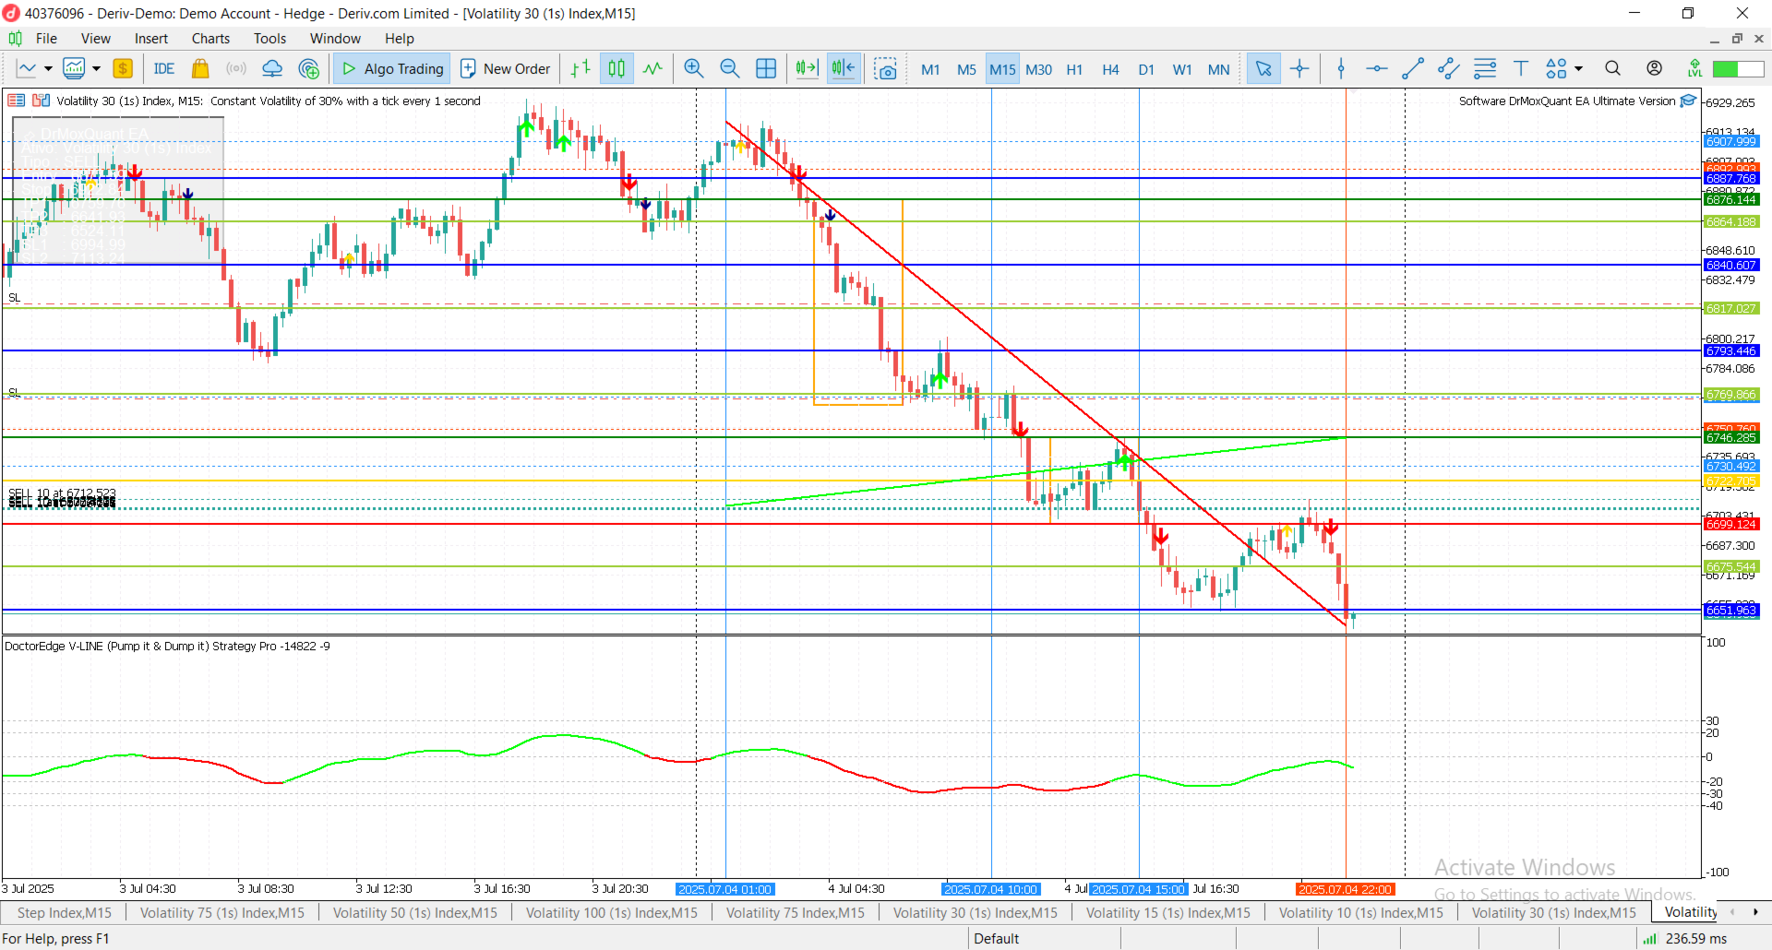This screenshot has width=1772, height=950.
Task: Open the user account profile icon
Action: [x=1654, y=69]
